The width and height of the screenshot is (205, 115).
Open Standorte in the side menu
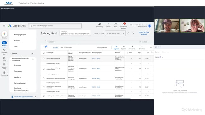[17, 77]
